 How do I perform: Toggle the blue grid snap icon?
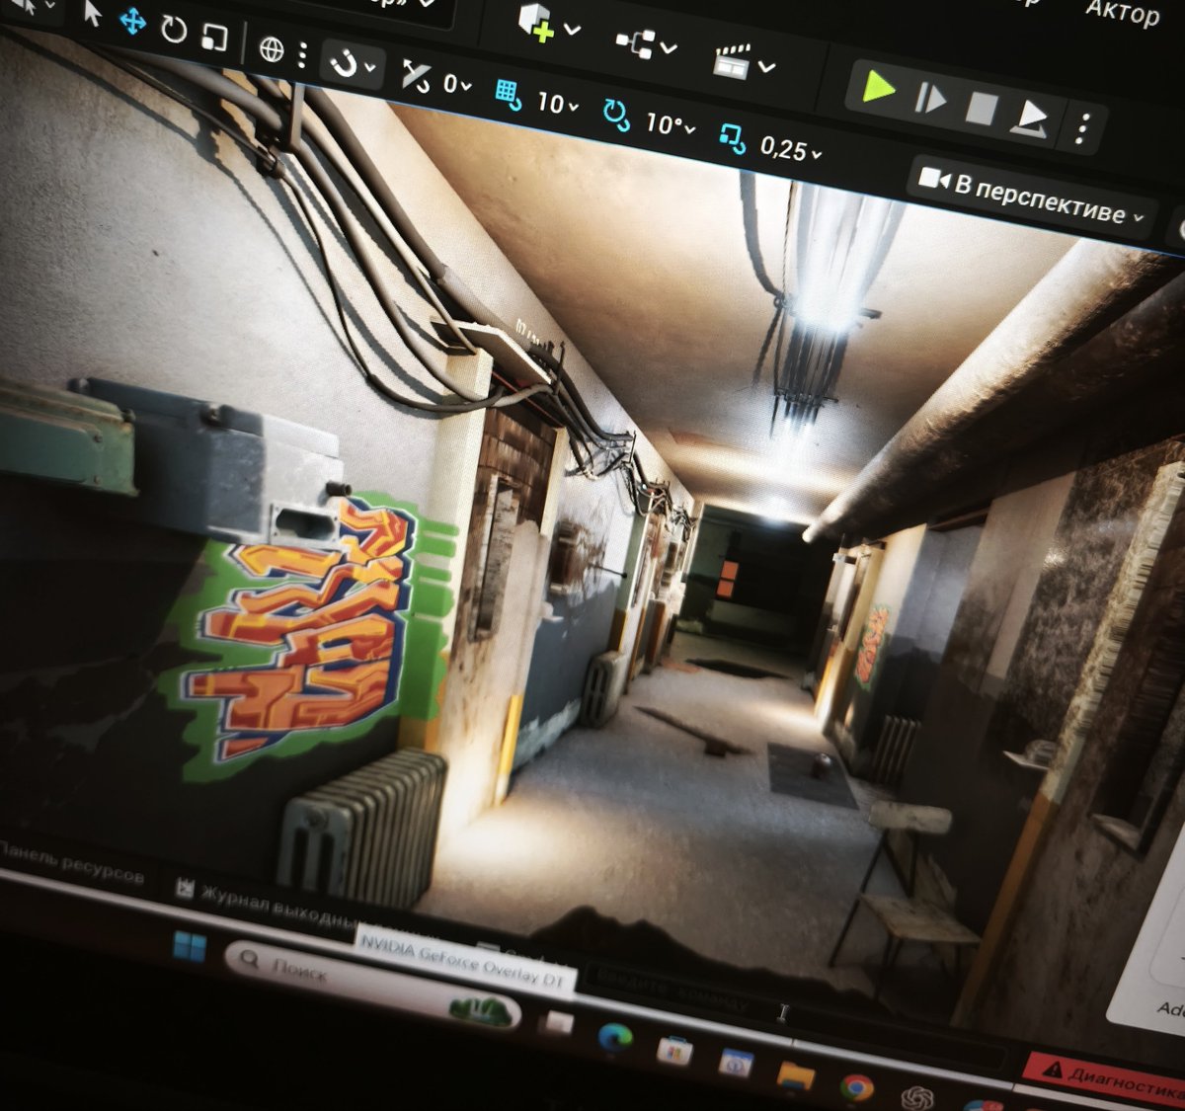[508, 95]
